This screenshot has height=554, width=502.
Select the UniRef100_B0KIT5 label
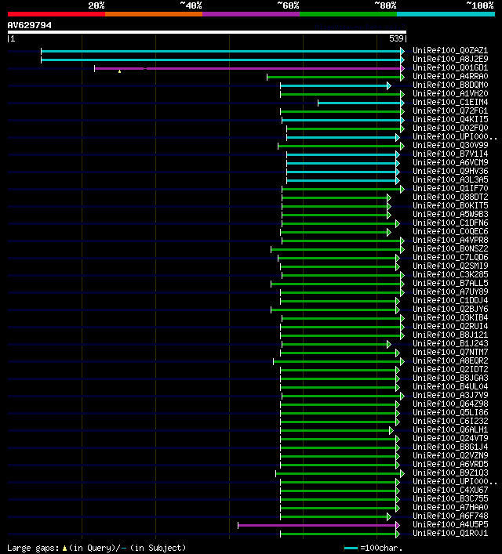450,205
